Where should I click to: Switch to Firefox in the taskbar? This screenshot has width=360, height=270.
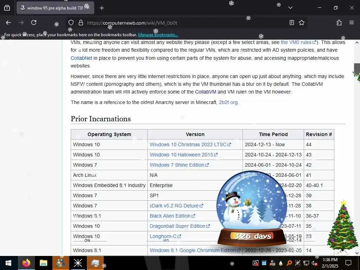click(x=26, y=263)
